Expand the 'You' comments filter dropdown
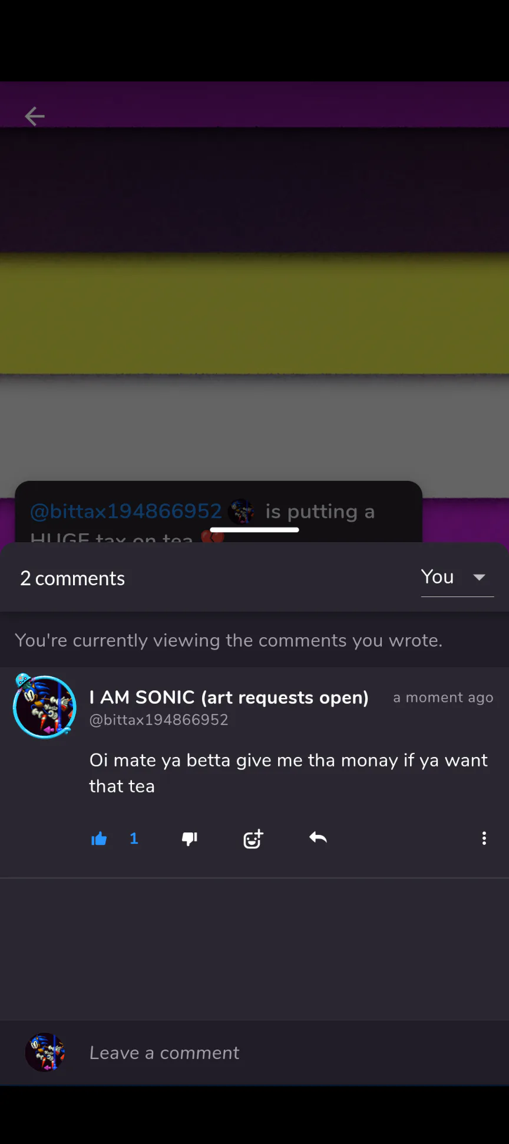Screen dimensions: 509x1144 pos(457,577)
